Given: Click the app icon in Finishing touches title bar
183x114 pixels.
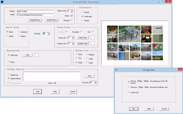Looking at the screenshot, I should [2, 2].
